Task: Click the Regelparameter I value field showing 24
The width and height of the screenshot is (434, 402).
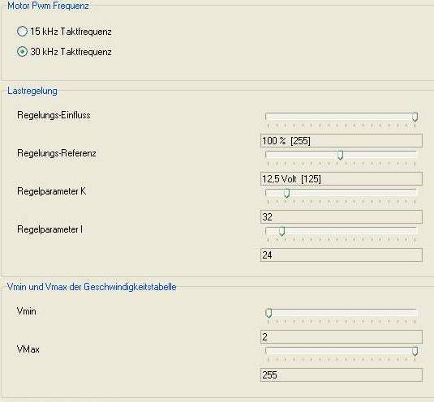Action: [x=342, y=255]
